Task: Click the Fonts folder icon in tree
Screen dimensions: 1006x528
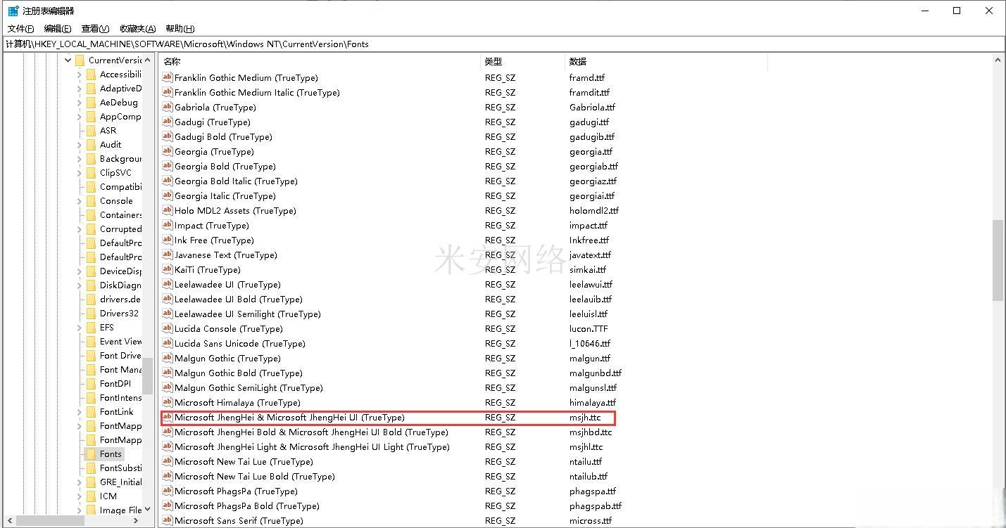Action: click(91, 454)
